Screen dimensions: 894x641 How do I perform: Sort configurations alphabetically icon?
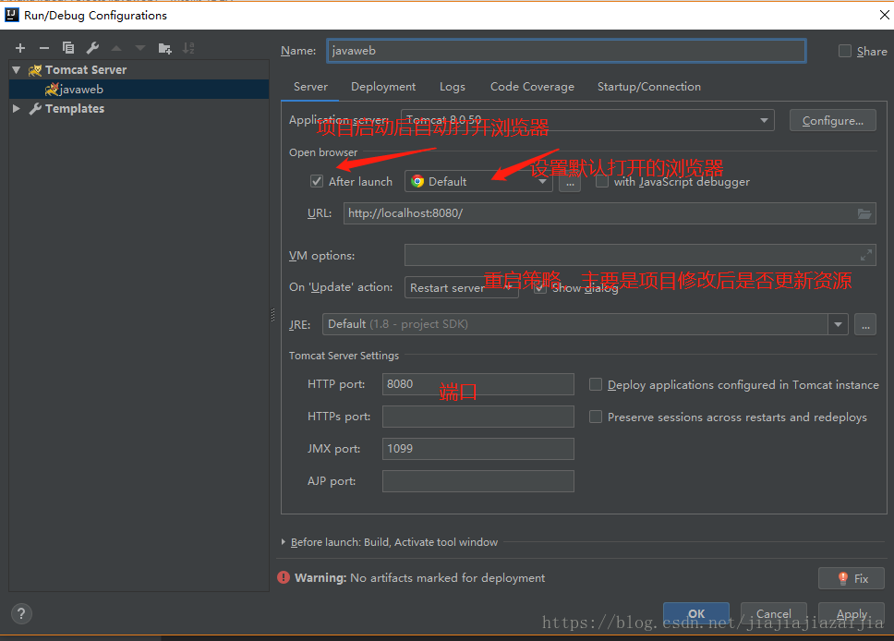(x=188, y=48)
